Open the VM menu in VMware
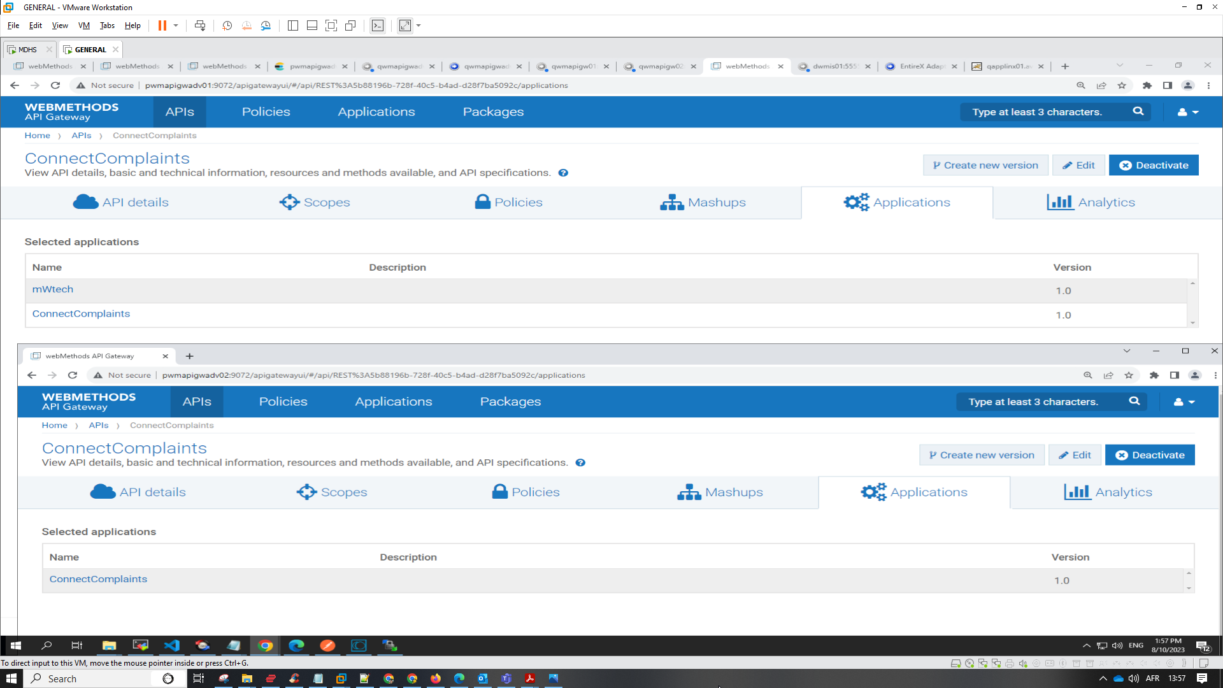The image size is (1223, 688). point(83,25)
